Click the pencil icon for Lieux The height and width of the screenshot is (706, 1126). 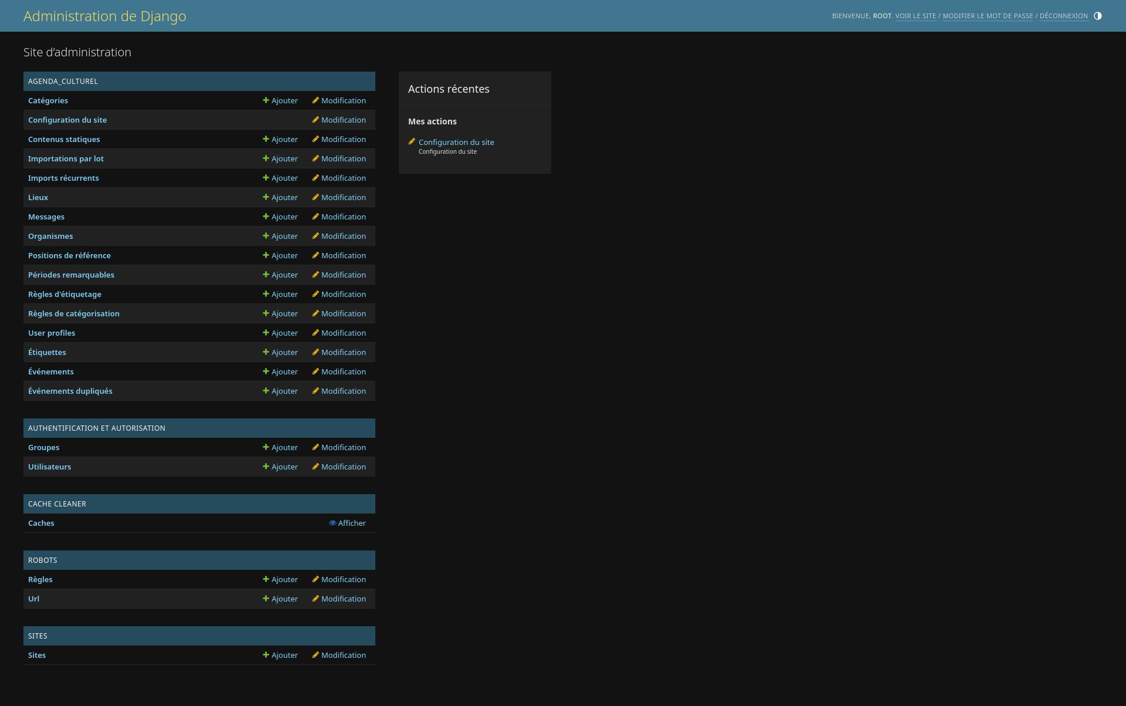coord(316,197)
